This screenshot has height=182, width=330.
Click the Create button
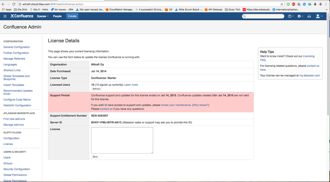[72, 16]
